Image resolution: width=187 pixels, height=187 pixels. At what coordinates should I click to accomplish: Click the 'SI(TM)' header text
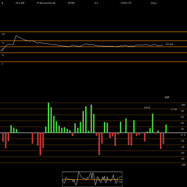(71, 3)
